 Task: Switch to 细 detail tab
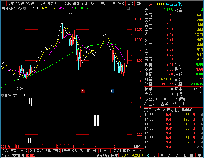point(162,155)
